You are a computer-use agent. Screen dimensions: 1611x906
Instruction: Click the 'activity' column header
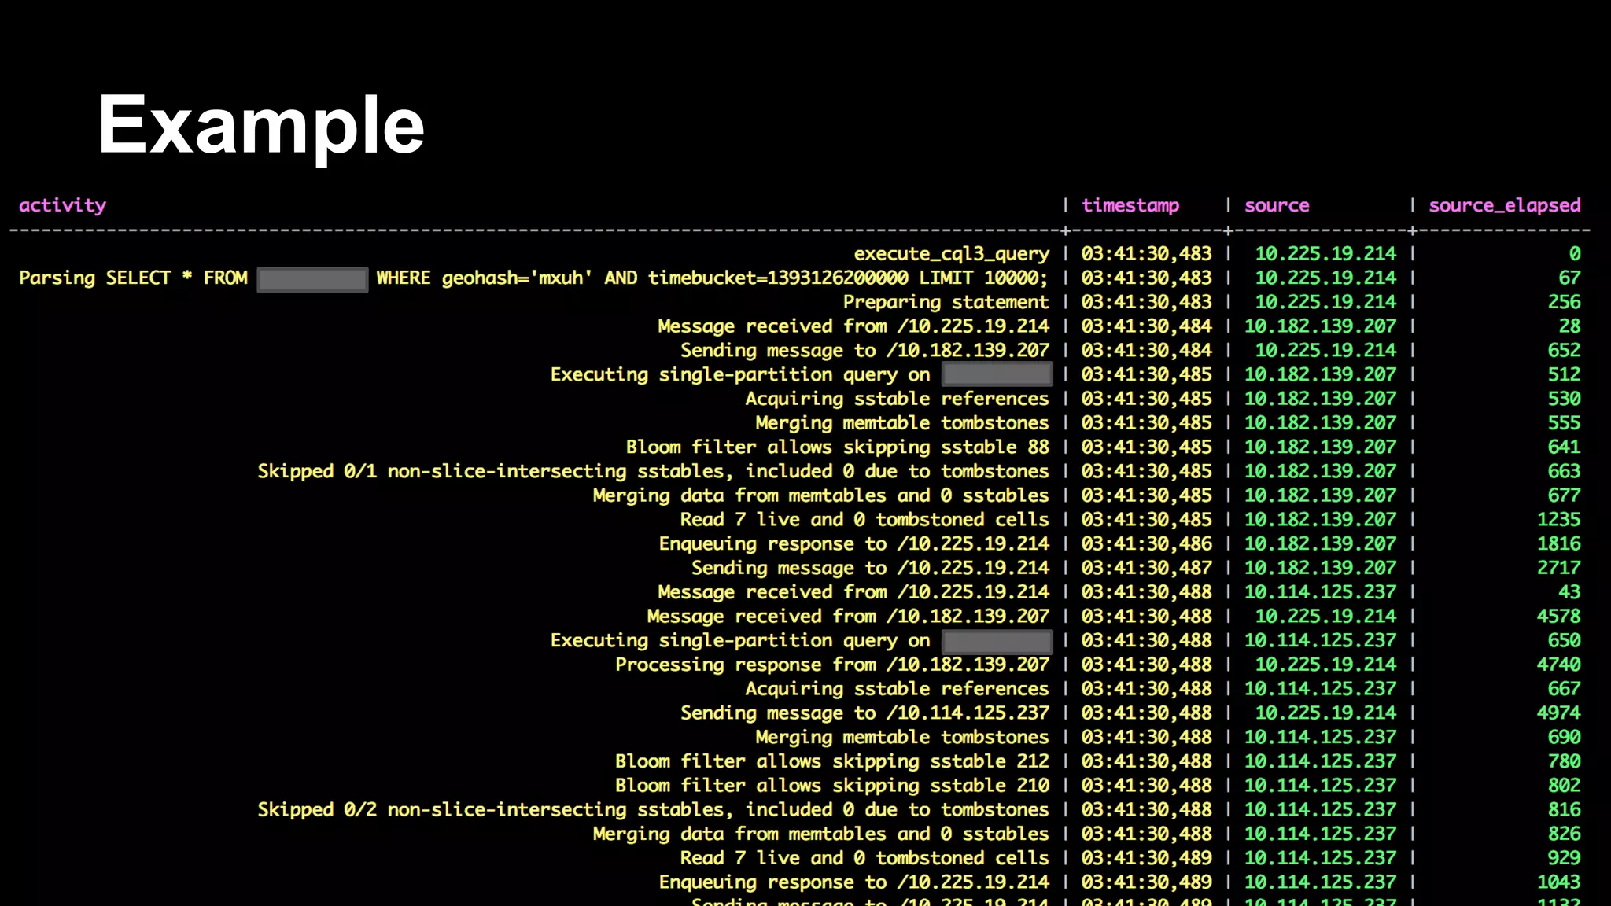[x=62, y=205]
